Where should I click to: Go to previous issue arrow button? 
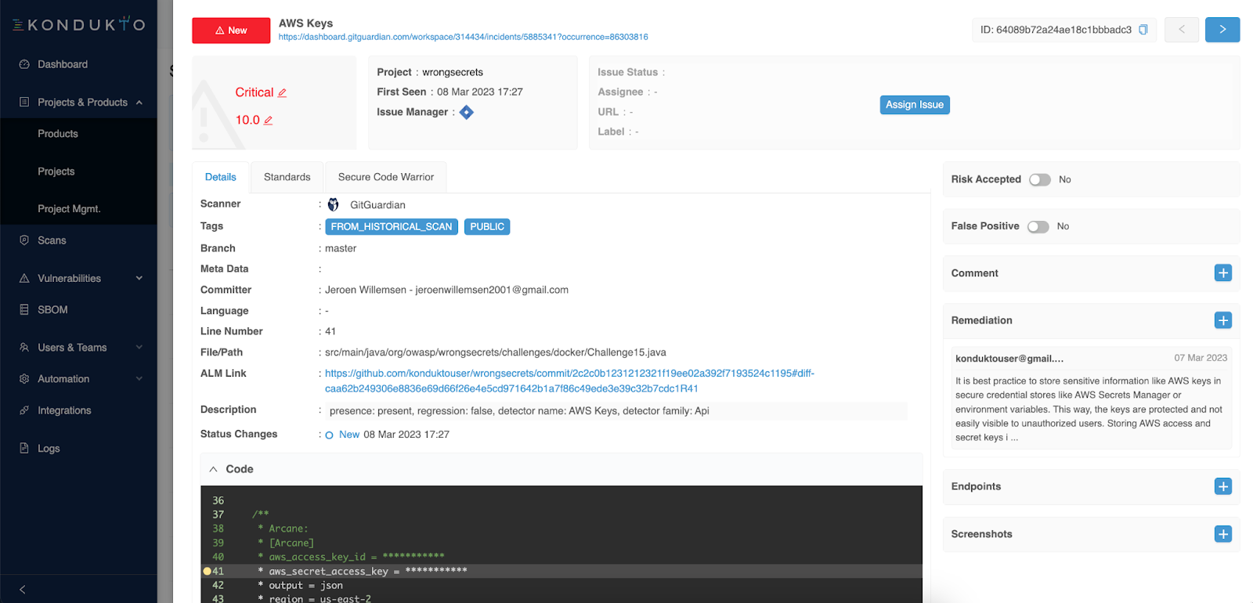[x=1182, y=30]
